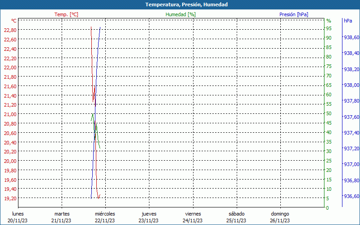Click the domingo 26/11/23 date label
The width and height of the screenshot is (360, 225).
(x=280, y=217)
